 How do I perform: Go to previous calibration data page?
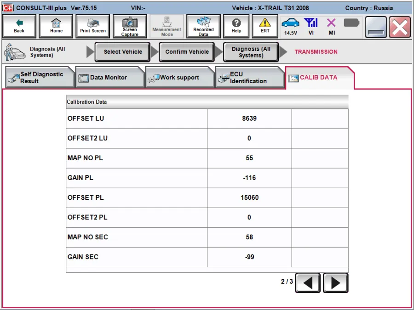click(x=308, y=283)
